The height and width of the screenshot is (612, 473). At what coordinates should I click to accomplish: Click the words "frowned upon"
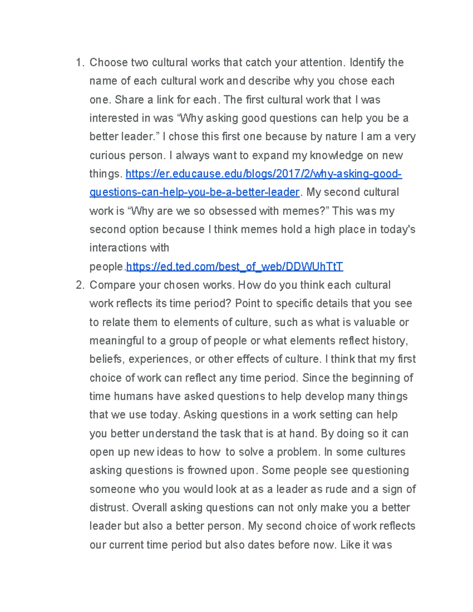tap(222, 471)
